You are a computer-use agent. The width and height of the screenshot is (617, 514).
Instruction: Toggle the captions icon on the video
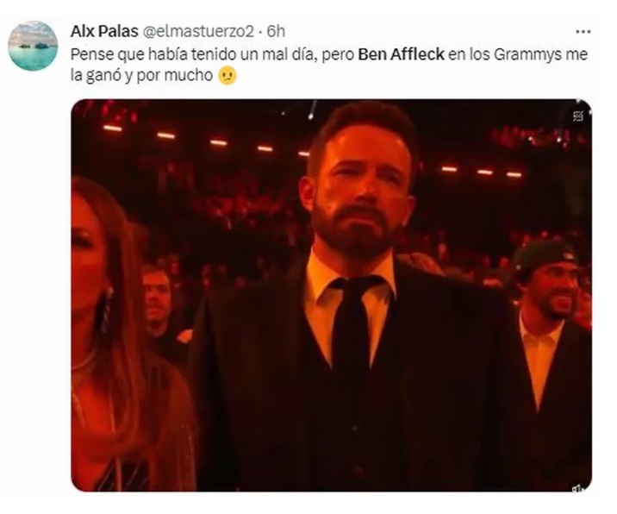(577, 116)
